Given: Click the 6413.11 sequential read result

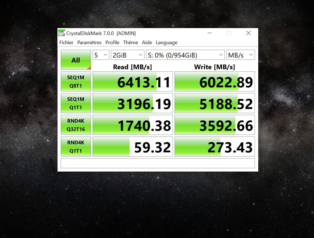Looking at the screenshot, I should [x=132, y=81].
